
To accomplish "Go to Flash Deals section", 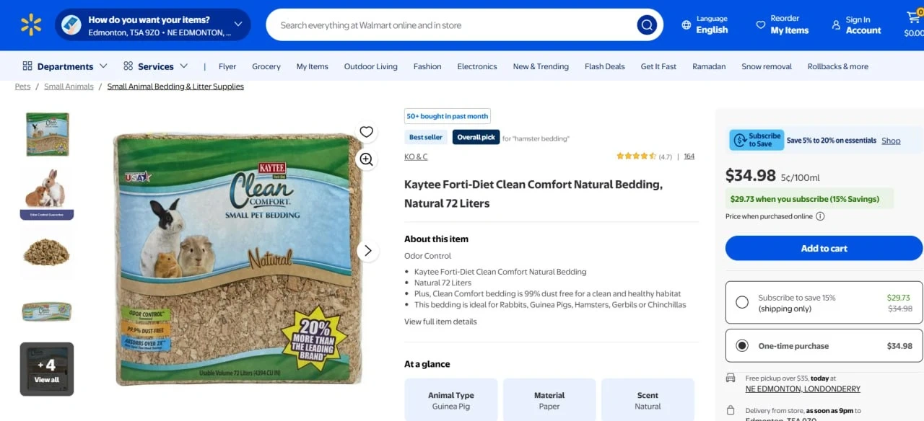I will 604,66.
